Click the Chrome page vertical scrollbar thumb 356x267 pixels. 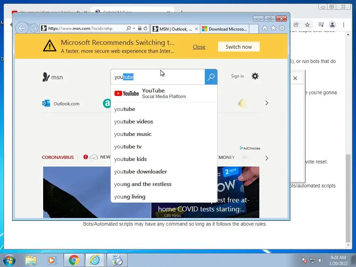coord(348,198)
